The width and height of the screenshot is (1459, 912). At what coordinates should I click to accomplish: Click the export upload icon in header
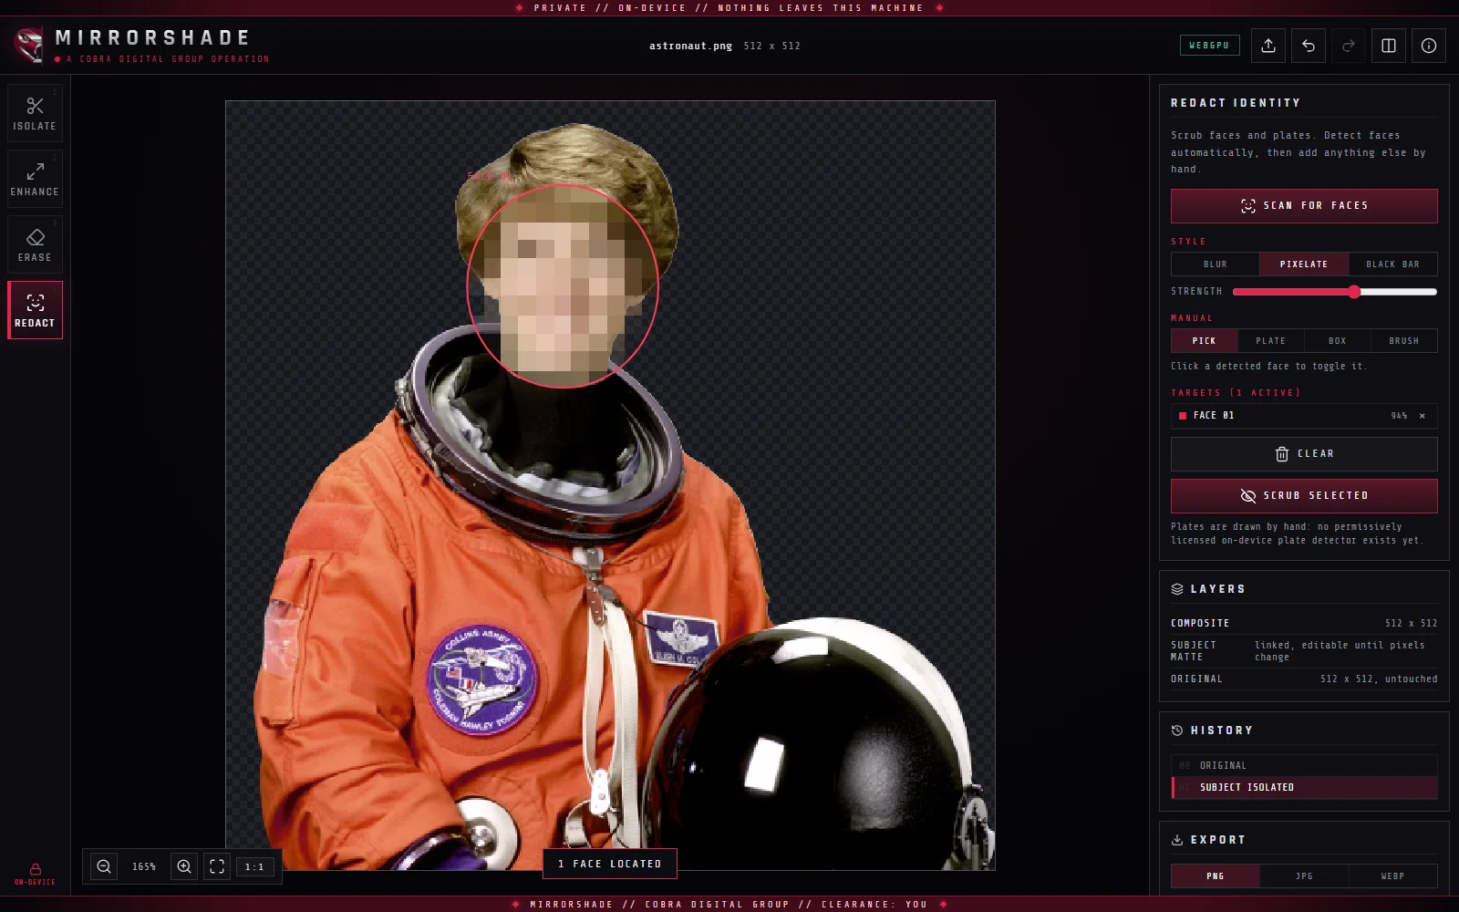1268,46
